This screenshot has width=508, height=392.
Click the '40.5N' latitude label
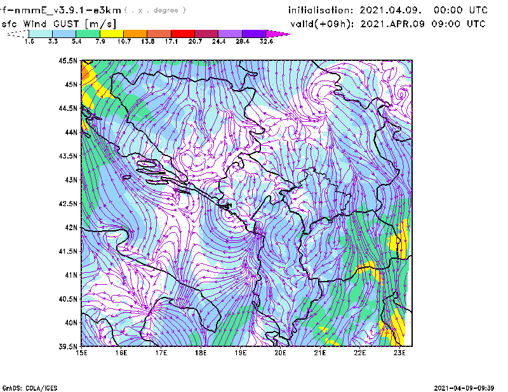coord(68,299)
